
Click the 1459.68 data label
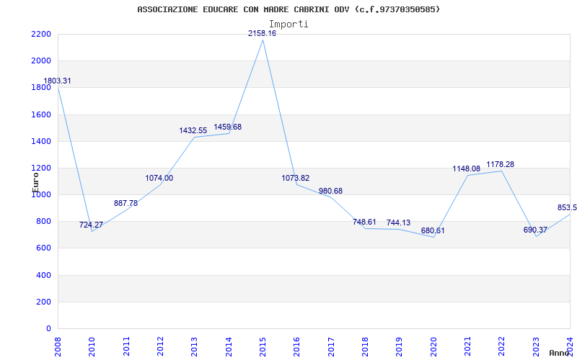click(228, 127)
